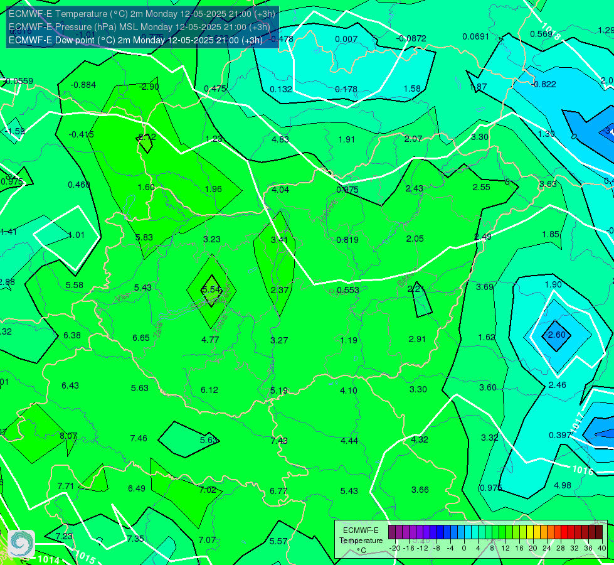Click the 3.66 dew point value
This screenshot has height=565, width=614.
click(x=420, y=490)
